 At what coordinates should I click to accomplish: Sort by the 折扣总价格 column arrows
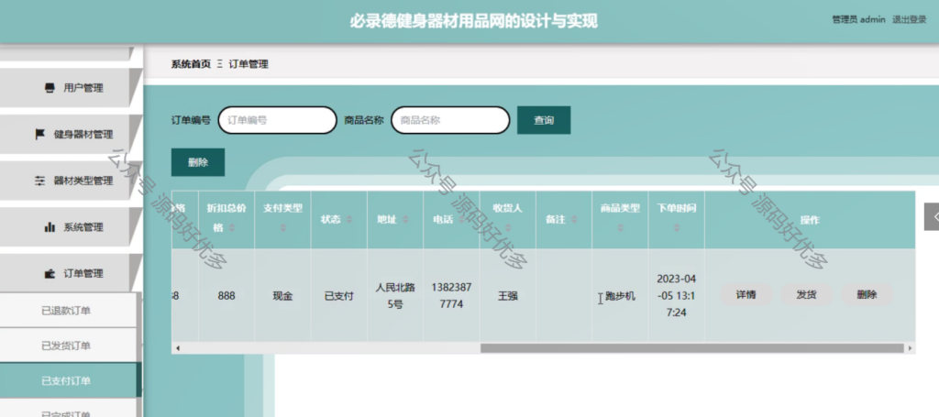232,228
